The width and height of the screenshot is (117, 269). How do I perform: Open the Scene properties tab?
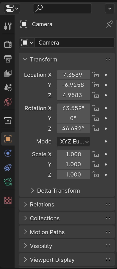8,88
